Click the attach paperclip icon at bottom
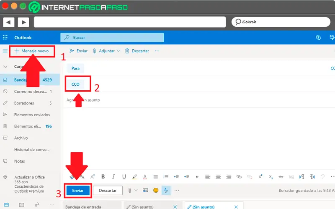Image resolution: width=335 pixels, height=209 pixels. click(130, 191)
